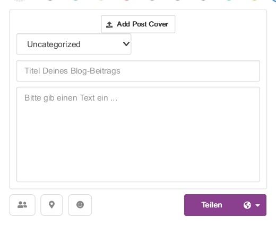
Task: Tap the bordered box with the smiley icon
Action: pyautogui.click(x=80, y=205)
